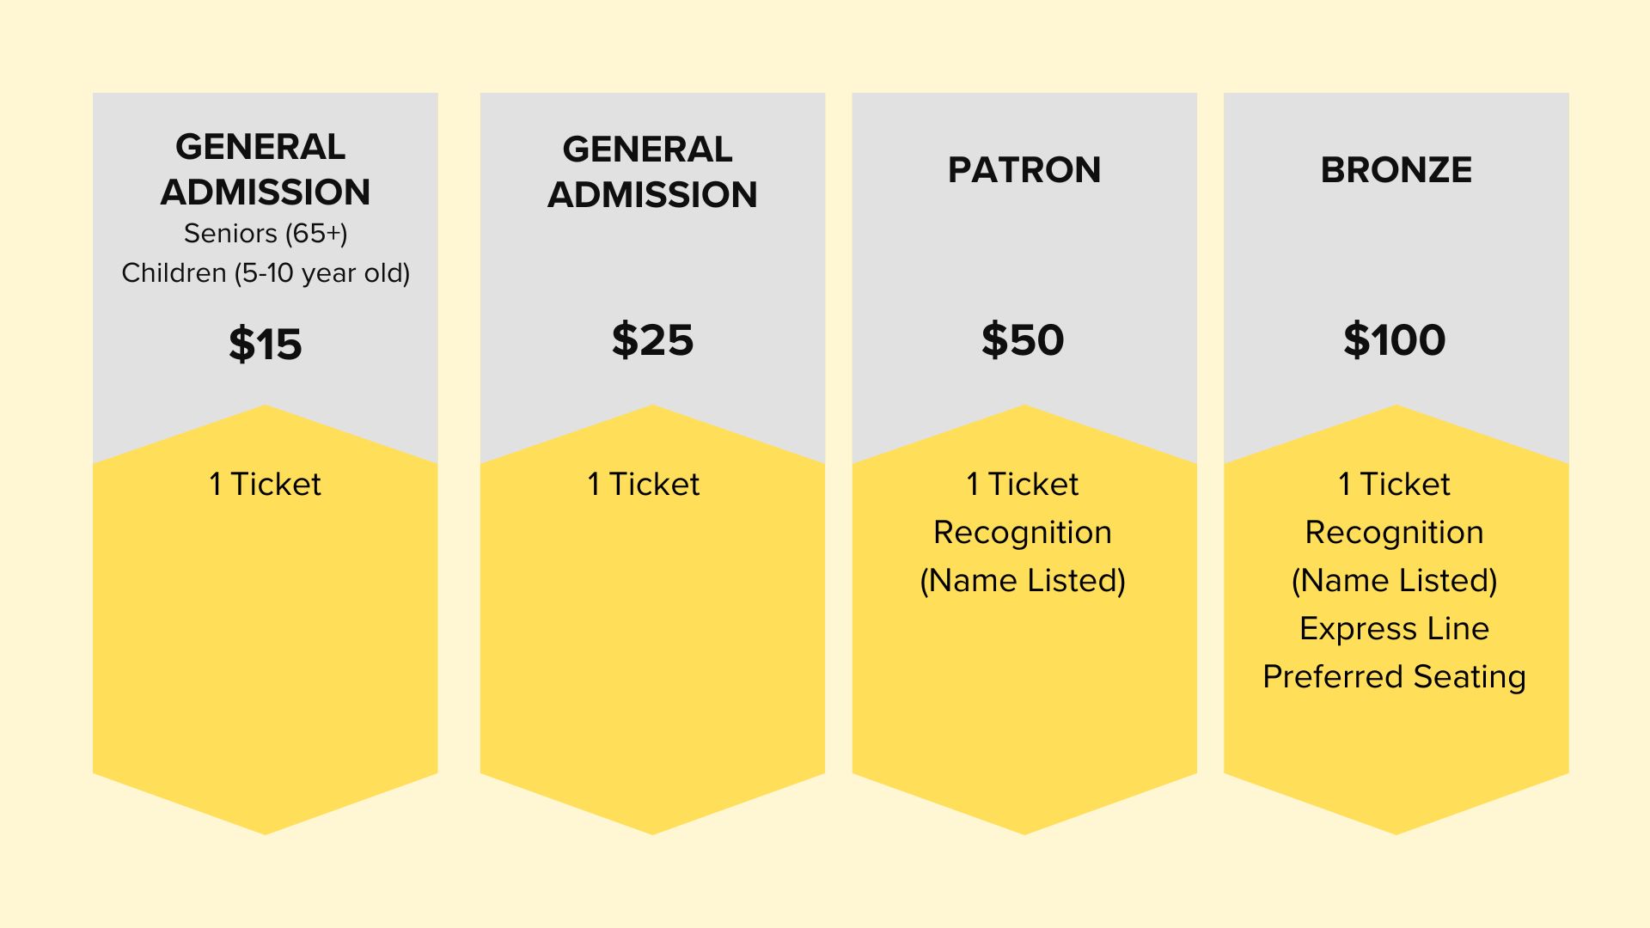Click (Name Listed) in the Bronze card
This screenshot has height=928, width=1650.
pyautogui.click(x=1394, y=580)
